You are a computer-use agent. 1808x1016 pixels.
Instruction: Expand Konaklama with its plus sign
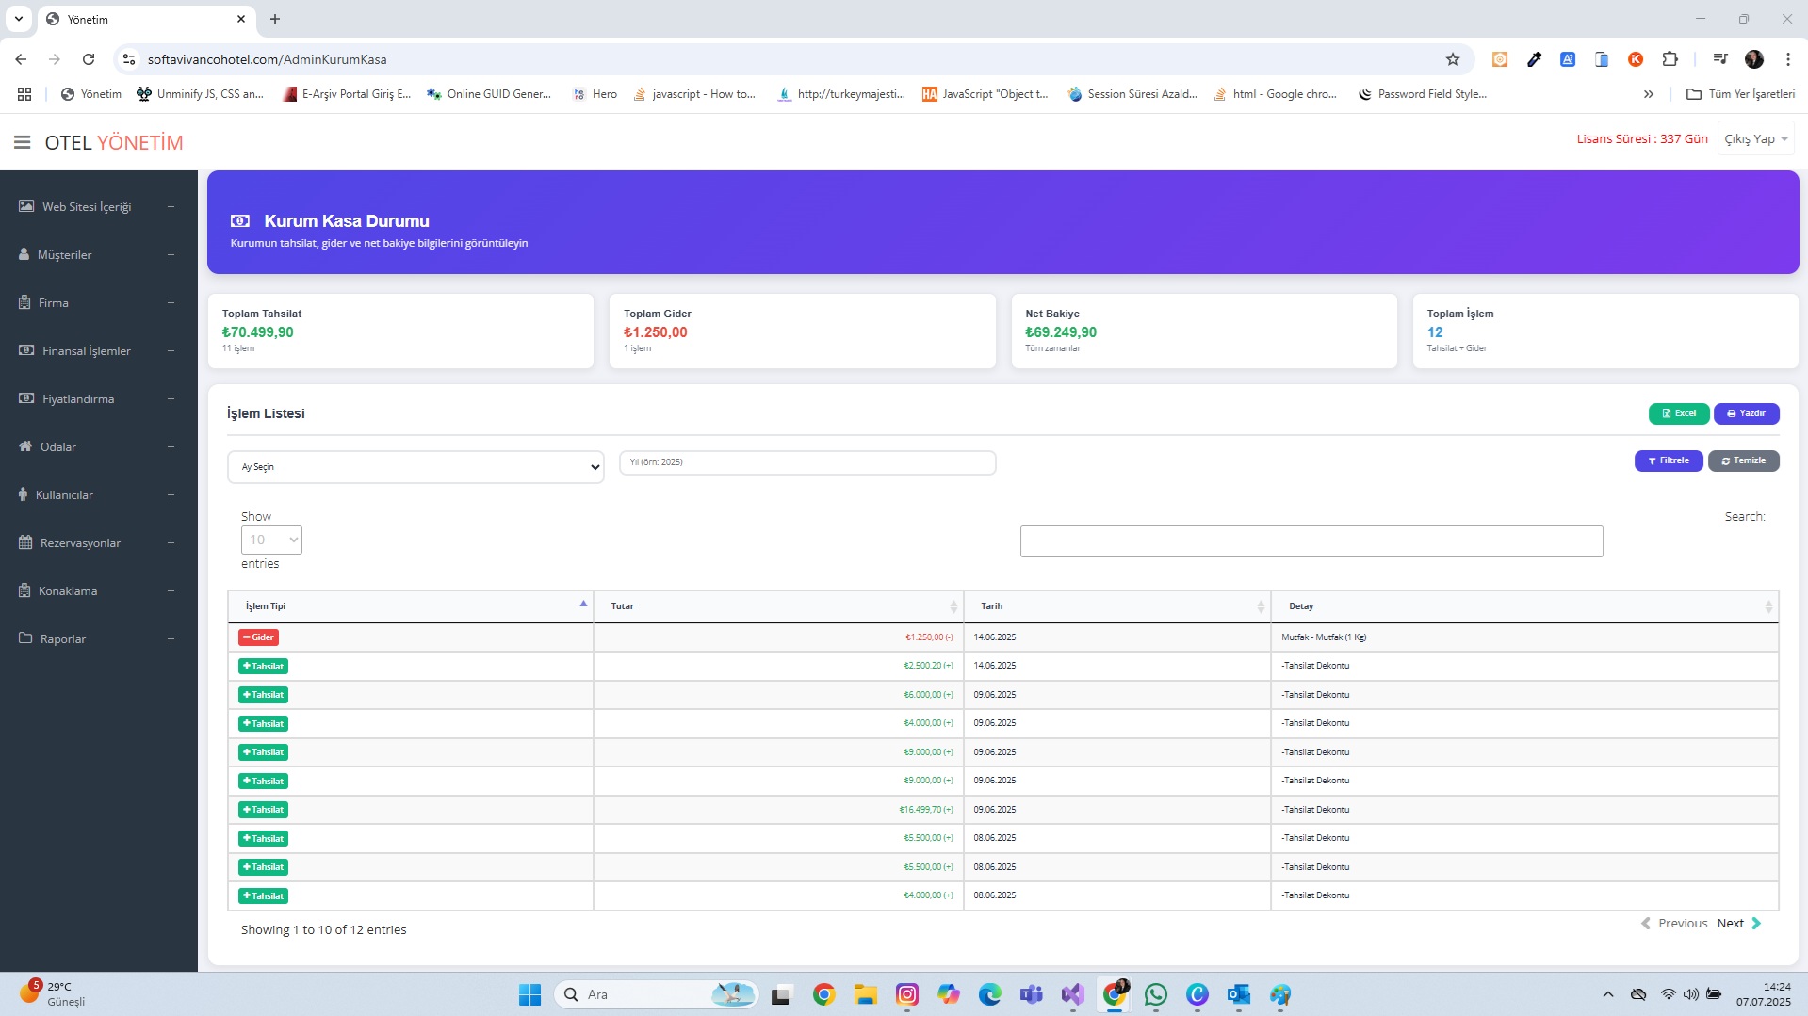(171, 590)
